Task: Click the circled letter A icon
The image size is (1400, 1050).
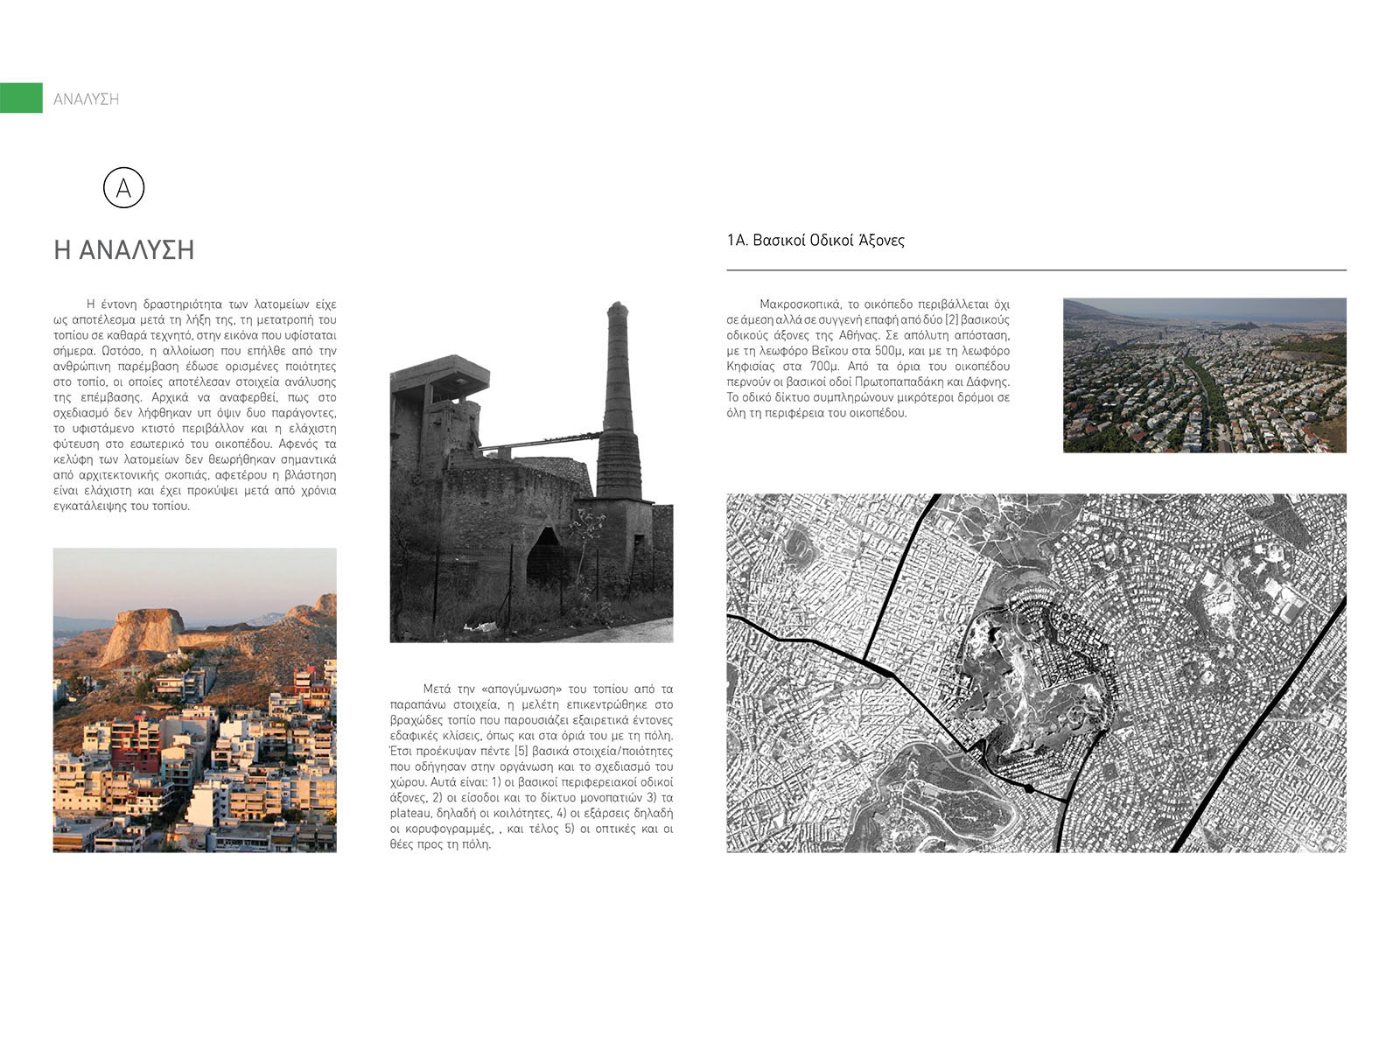Action: point(123,187)
